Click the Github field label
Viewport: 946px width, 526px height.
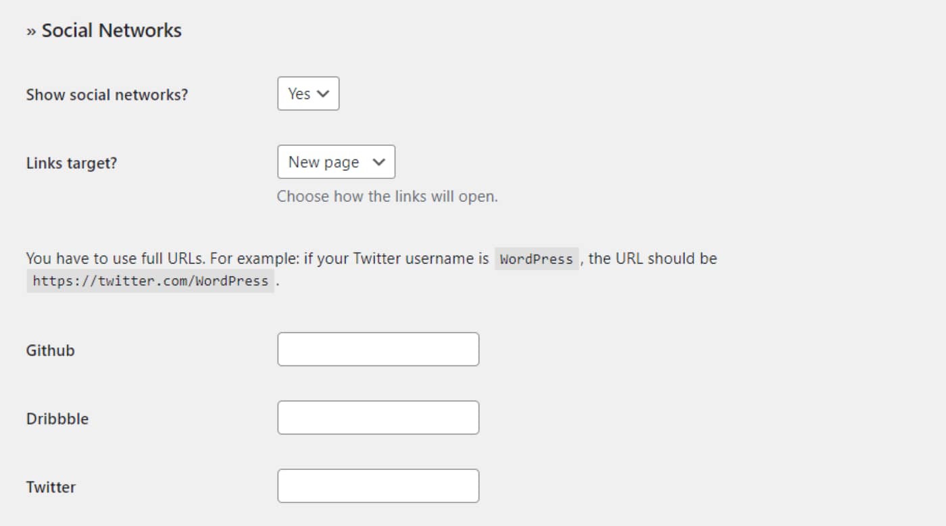coord(51,350)
